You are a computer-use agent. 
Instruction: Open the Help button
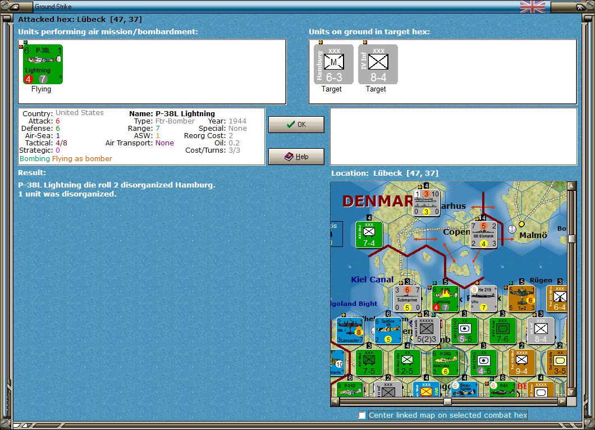296,157
